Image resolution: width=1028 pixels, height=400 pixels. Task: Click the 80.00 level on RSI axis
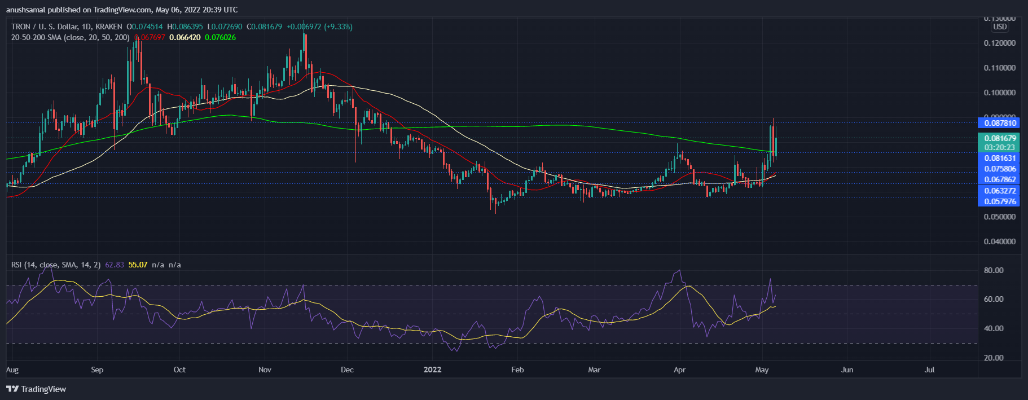[994, 270]
